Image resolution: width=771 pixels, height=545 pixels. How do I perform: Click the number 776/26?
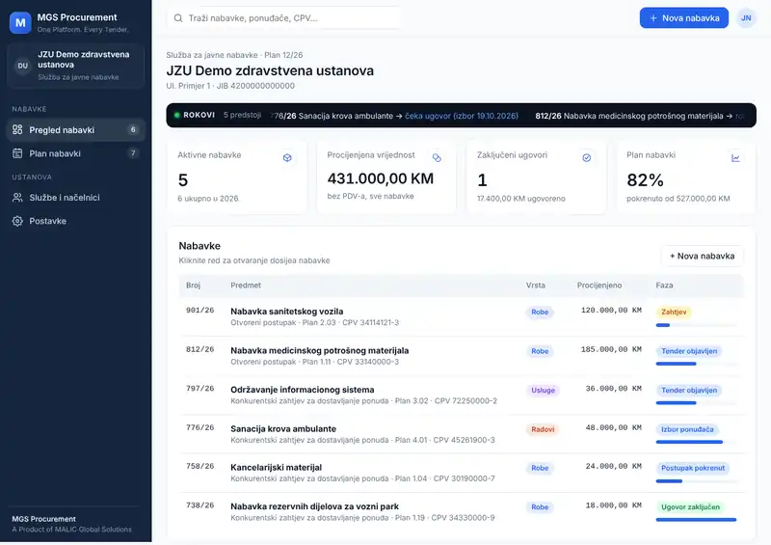click(x=200, y=427)
